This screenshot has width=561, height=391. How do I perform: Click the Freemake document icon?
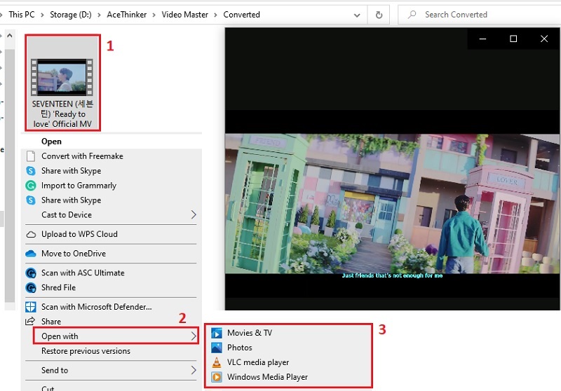point(31,156)
